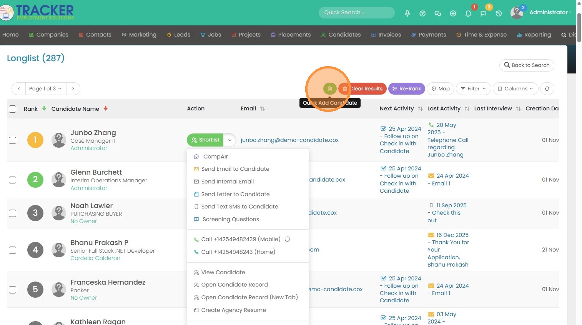The image size is (582, 325).
Task: Sort by the Email column arrows
Action: click(x=263, y=109)
